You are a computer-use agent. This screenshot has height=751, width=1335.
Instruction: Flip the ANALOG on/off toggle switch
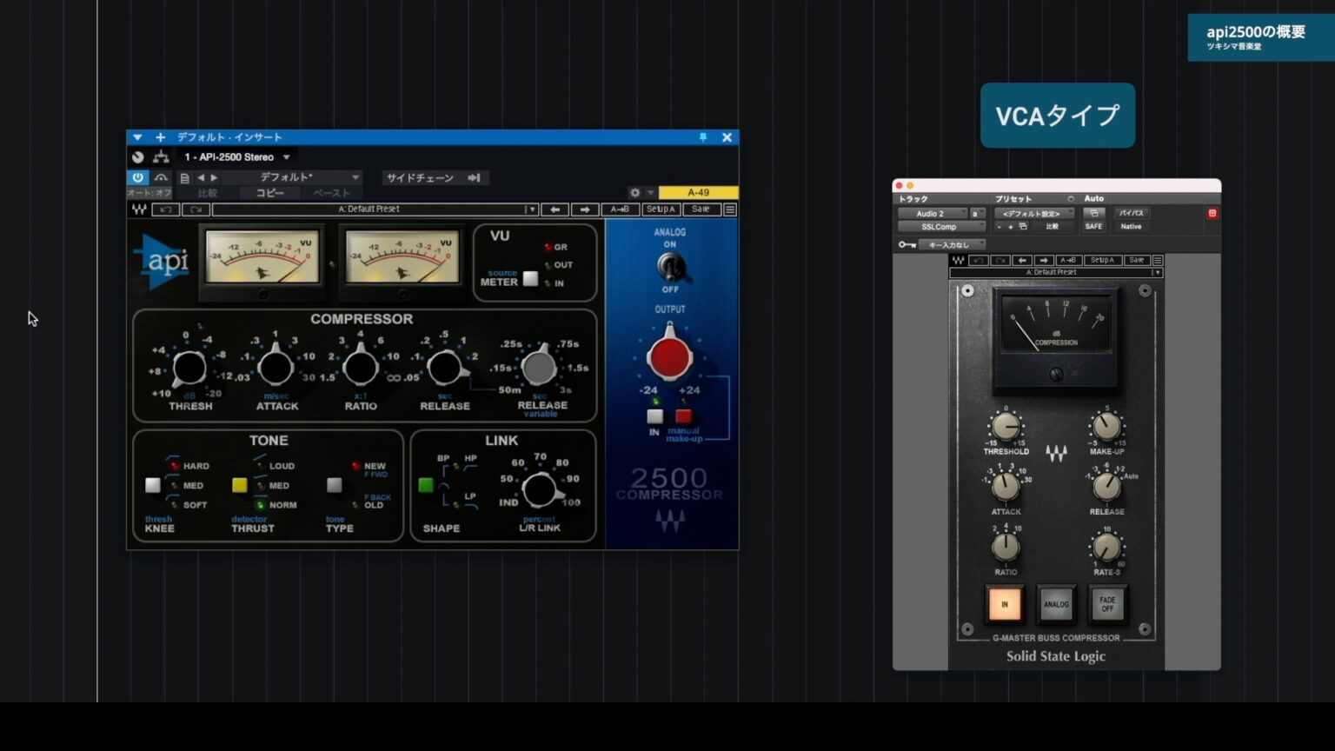pos(670,267)
